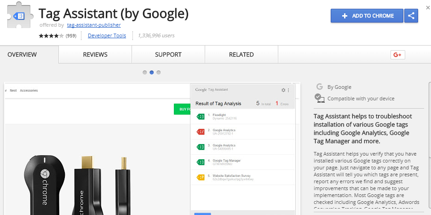The height and width of the screenshot is (215, 431).
Task: Click the Accessories menu item in screenshot
Action: click(x=29, y=90)
